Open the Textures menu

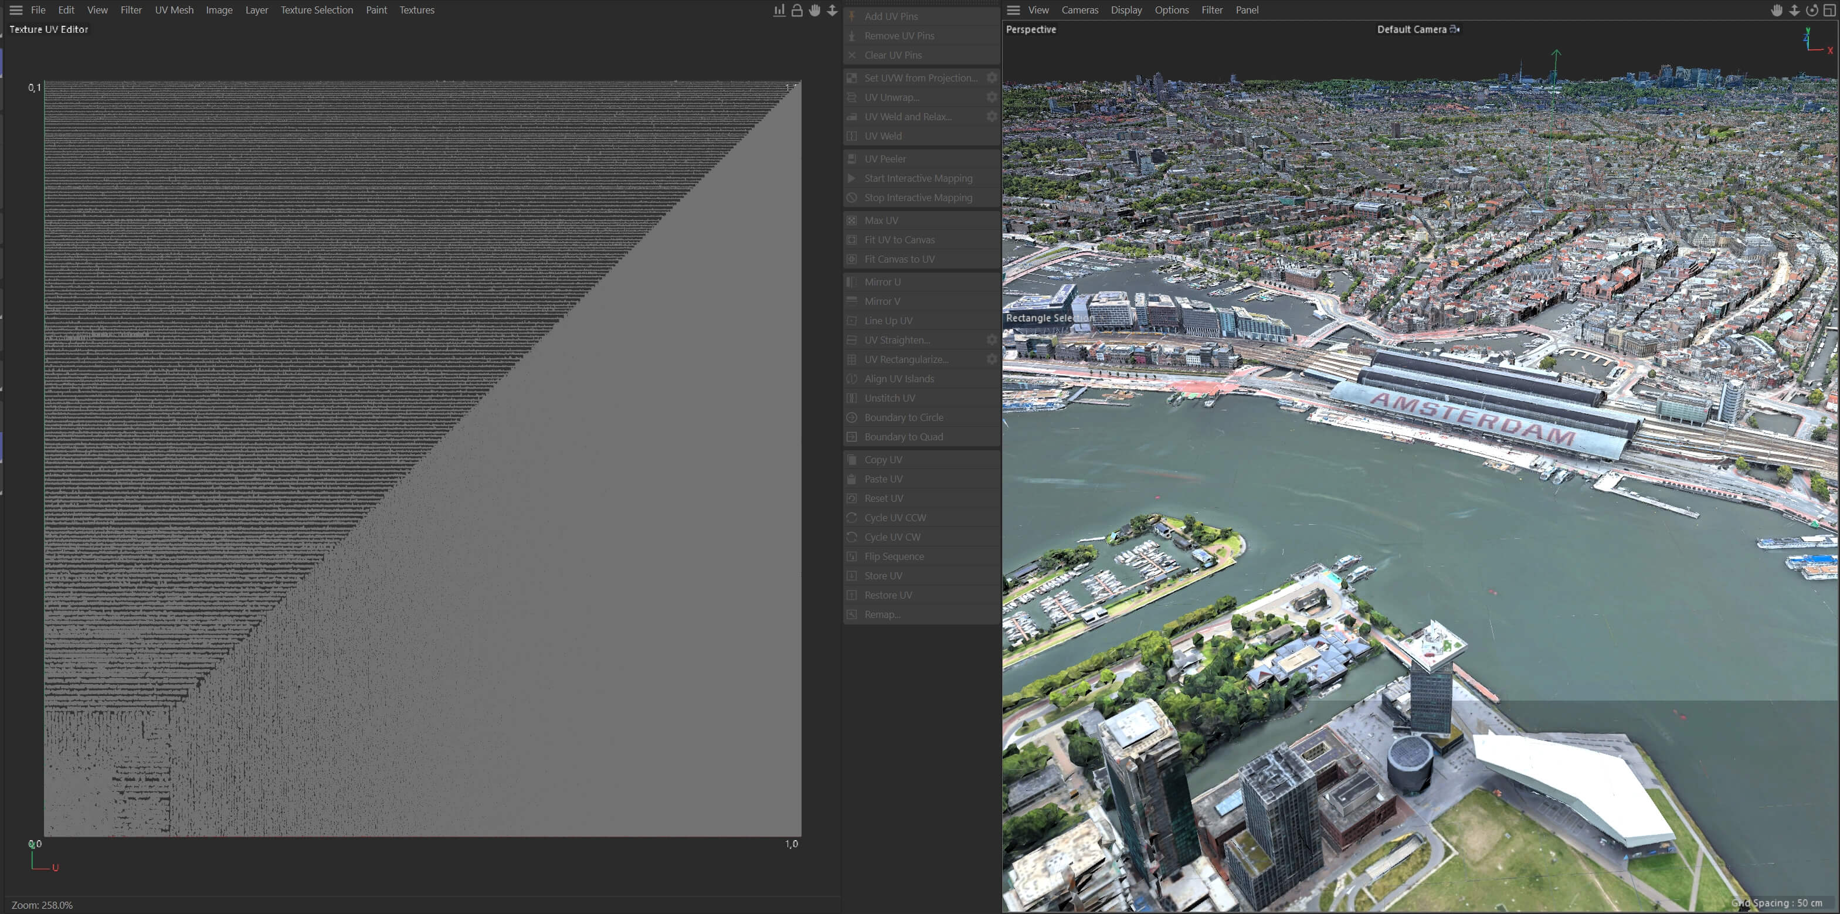click(416, 10)
